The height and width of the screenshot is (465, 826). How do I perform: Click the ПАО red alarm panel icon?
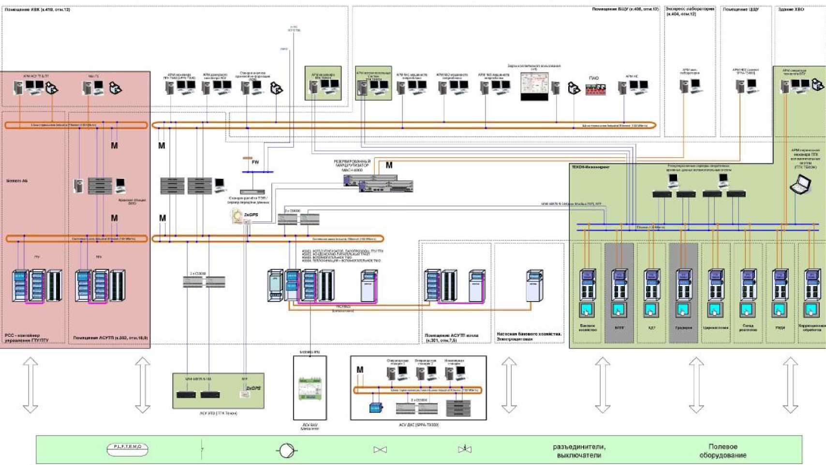[595, 89]
